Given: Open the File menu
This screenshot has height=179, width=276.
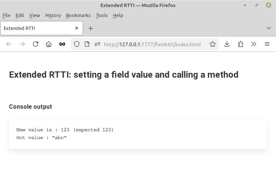Looking at the screenshot, I should [6, 16].
